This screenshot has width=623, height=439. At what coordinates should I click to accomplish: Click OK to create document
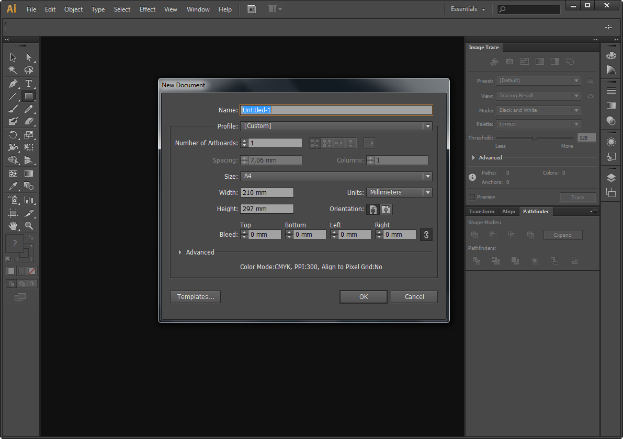364,297
